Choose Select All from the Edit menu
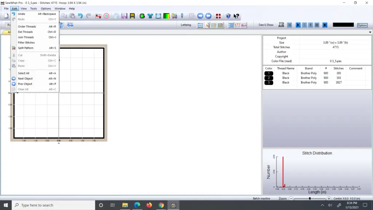373x210 pixels. (x=24, y=73)
